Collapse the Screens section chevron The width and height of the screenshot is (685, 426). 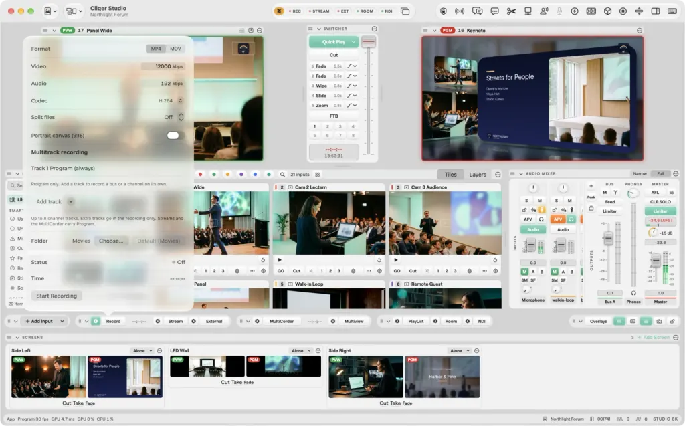(17, 338)
